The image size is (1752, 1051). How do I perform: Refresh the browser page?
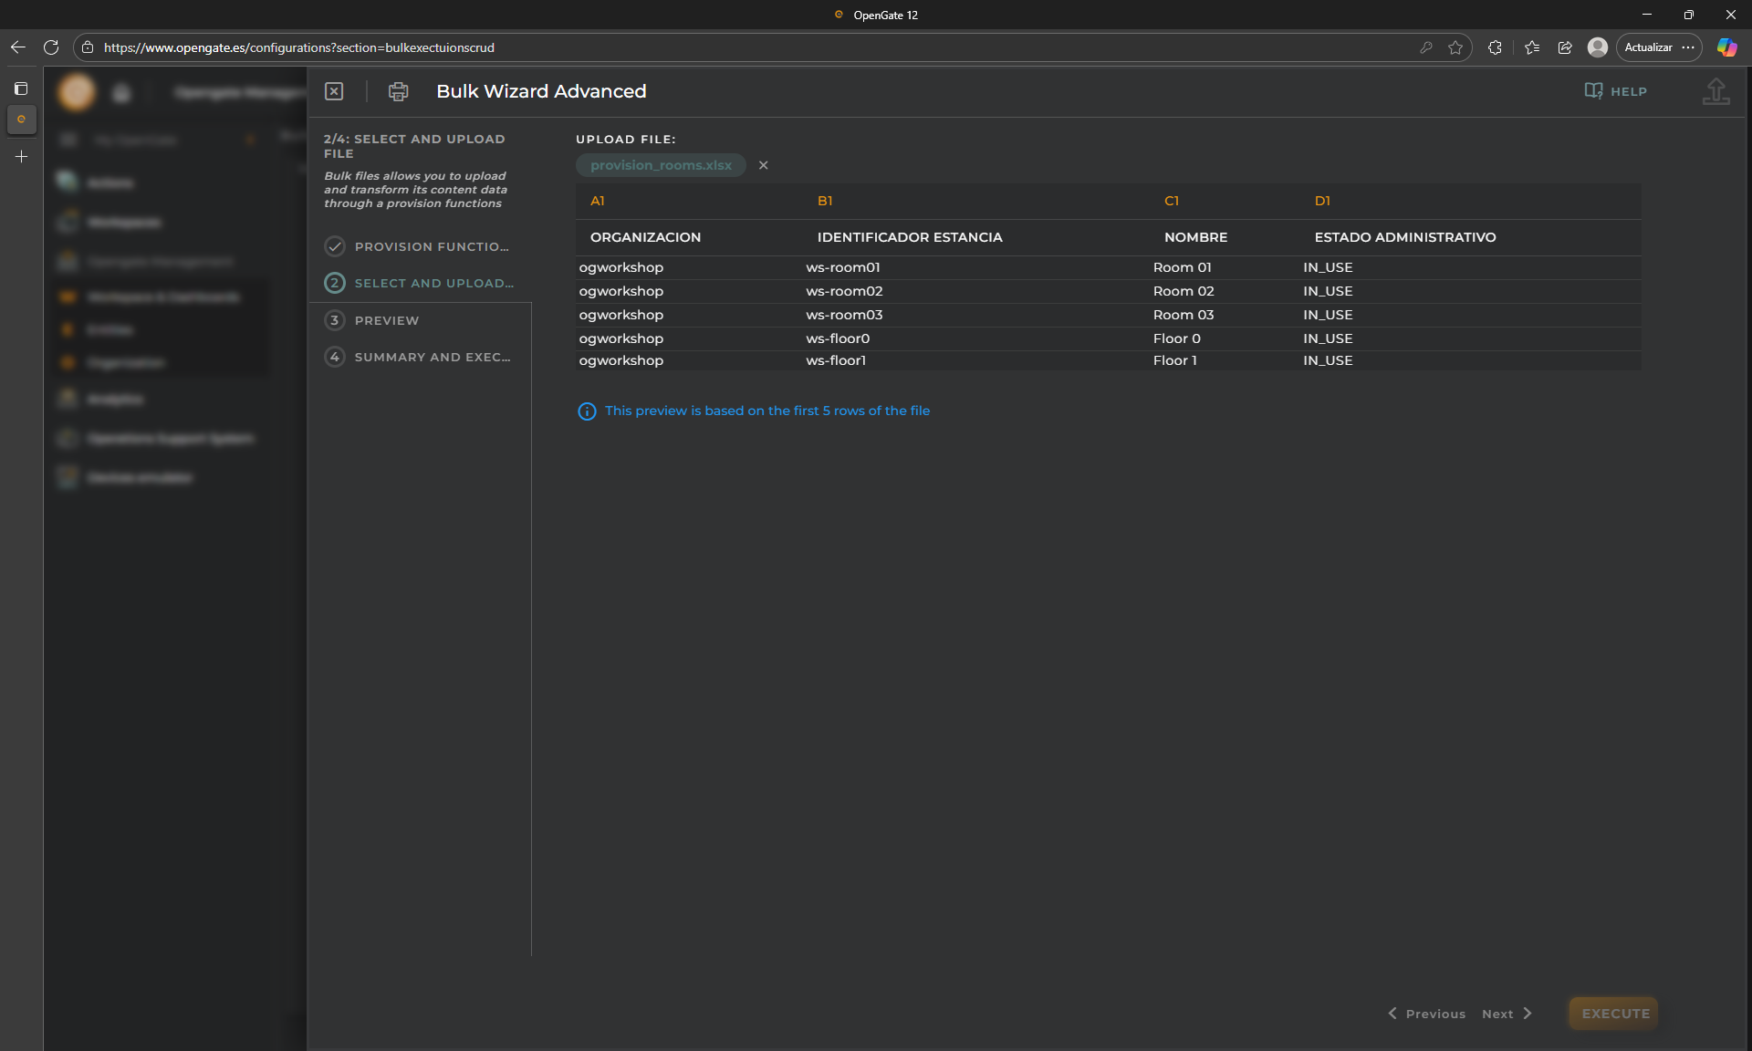pyautogui.click(x=51, y=47)
